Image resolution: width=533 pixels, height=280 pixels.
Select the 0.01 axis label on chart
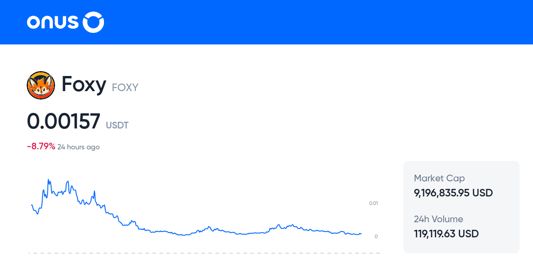point(373,203)
